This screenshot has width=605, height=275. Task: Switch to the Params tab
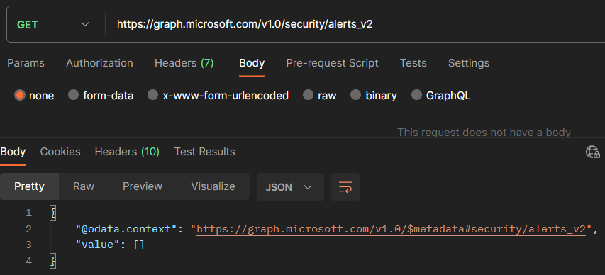click(26, 63)
